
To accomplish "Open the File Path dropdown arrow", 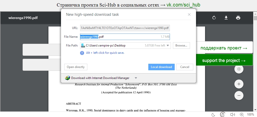I will [168, 45].
